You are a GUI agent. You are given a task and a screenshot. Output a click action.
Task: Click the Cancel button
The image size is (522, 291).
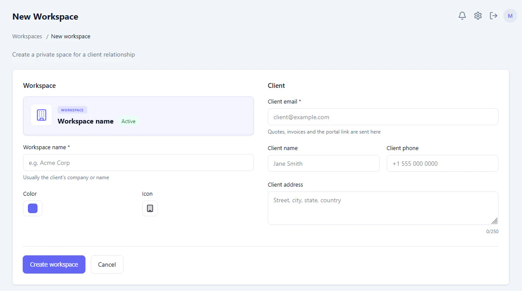[107, 264]
